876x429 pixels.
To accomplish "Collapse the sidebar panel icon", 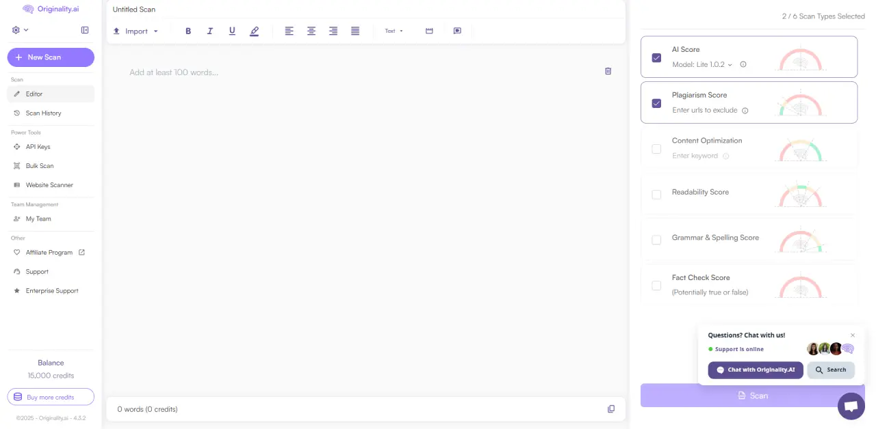I will [85, 30].
